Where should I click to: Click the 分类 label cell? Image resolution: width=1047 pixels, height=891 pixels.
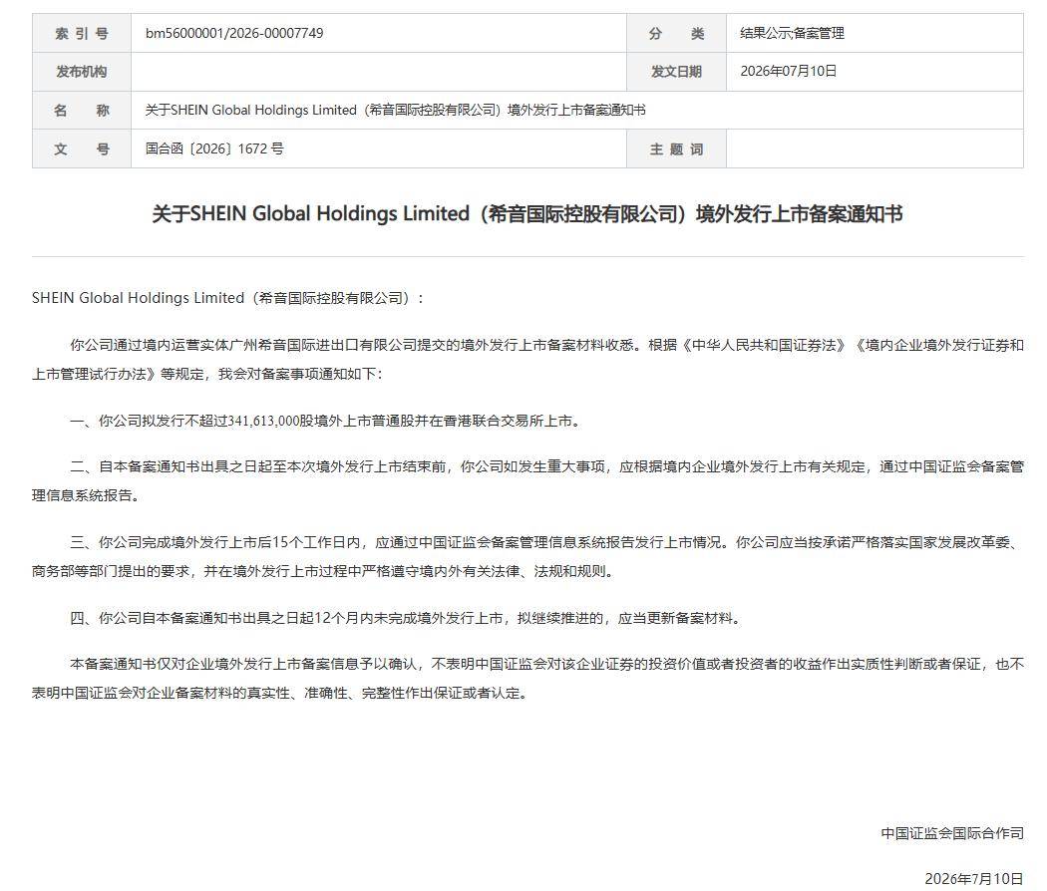tap(676, 33)
